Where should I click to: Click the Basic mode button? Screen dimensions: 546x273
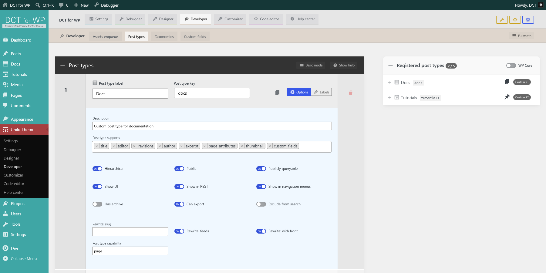coord(311,65)
